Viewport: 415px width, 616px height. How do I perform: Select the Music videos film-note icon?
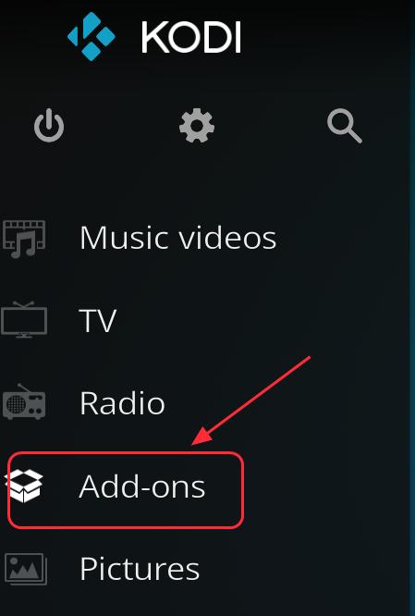click(24, 239)
